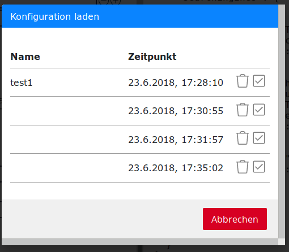Select the test1 name entry
This screenshot has height=252, width=289.
[x=22, y=82]
